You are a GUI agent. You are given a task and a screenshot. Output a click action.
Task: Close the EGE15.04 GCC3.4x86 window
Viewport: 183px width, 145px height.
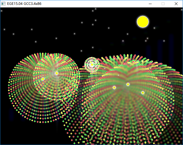click(176, 4)
